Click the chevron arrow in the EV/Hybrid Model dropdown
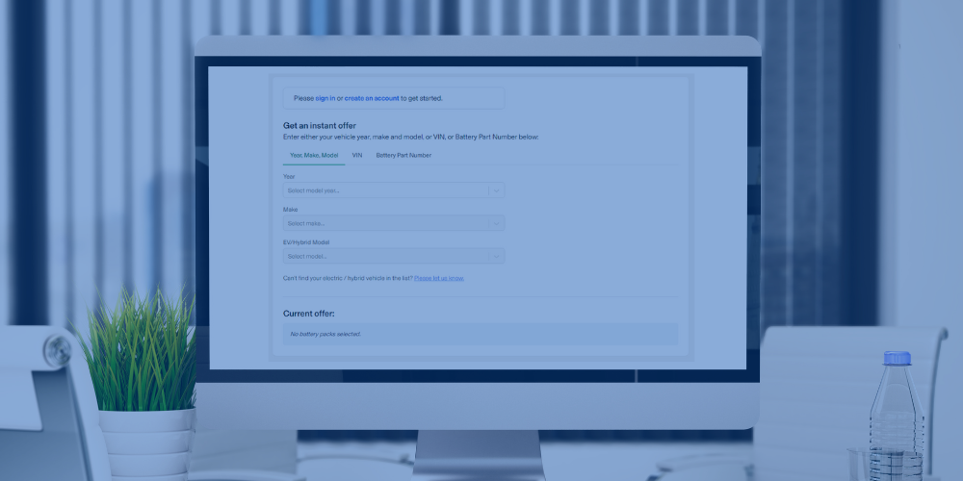963x481 pixels. 496,257
